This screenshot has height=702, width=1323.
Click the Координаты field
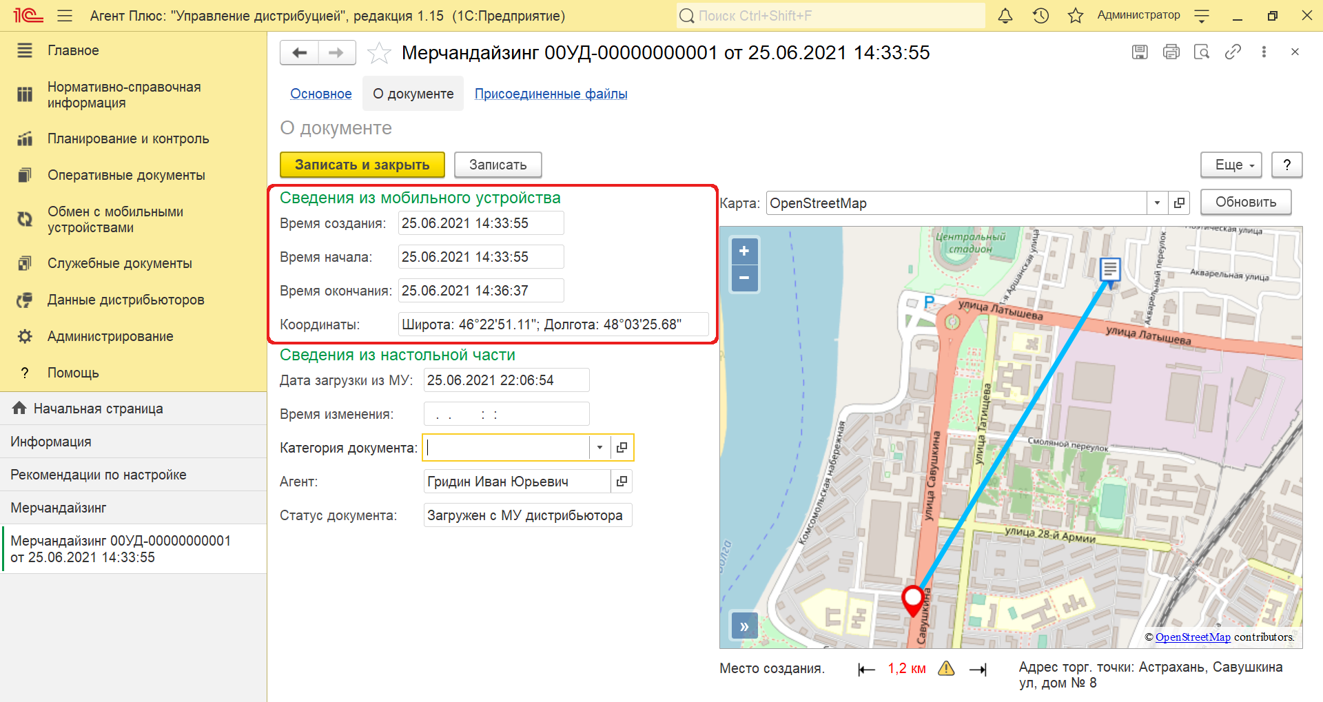pos(553,324)
